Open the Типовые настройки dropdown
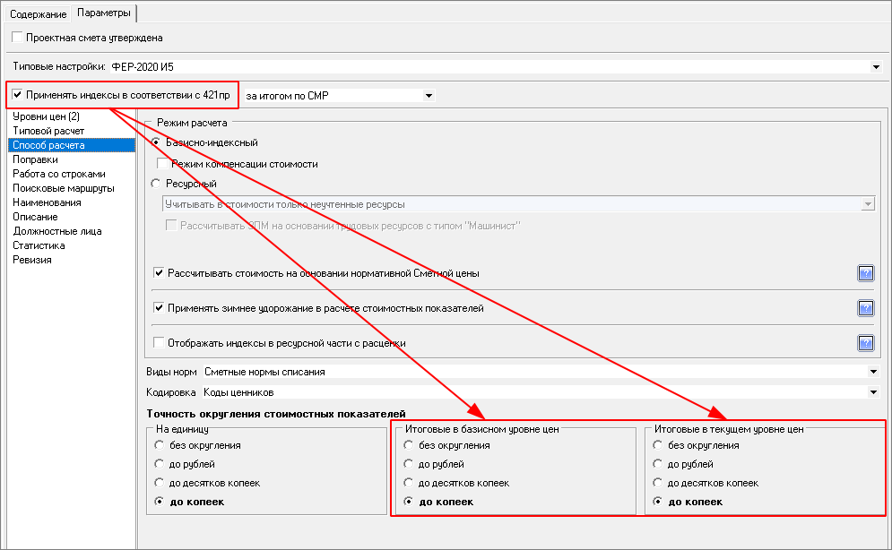Screen dimensions: 892x550 click(x=875, y=66)
